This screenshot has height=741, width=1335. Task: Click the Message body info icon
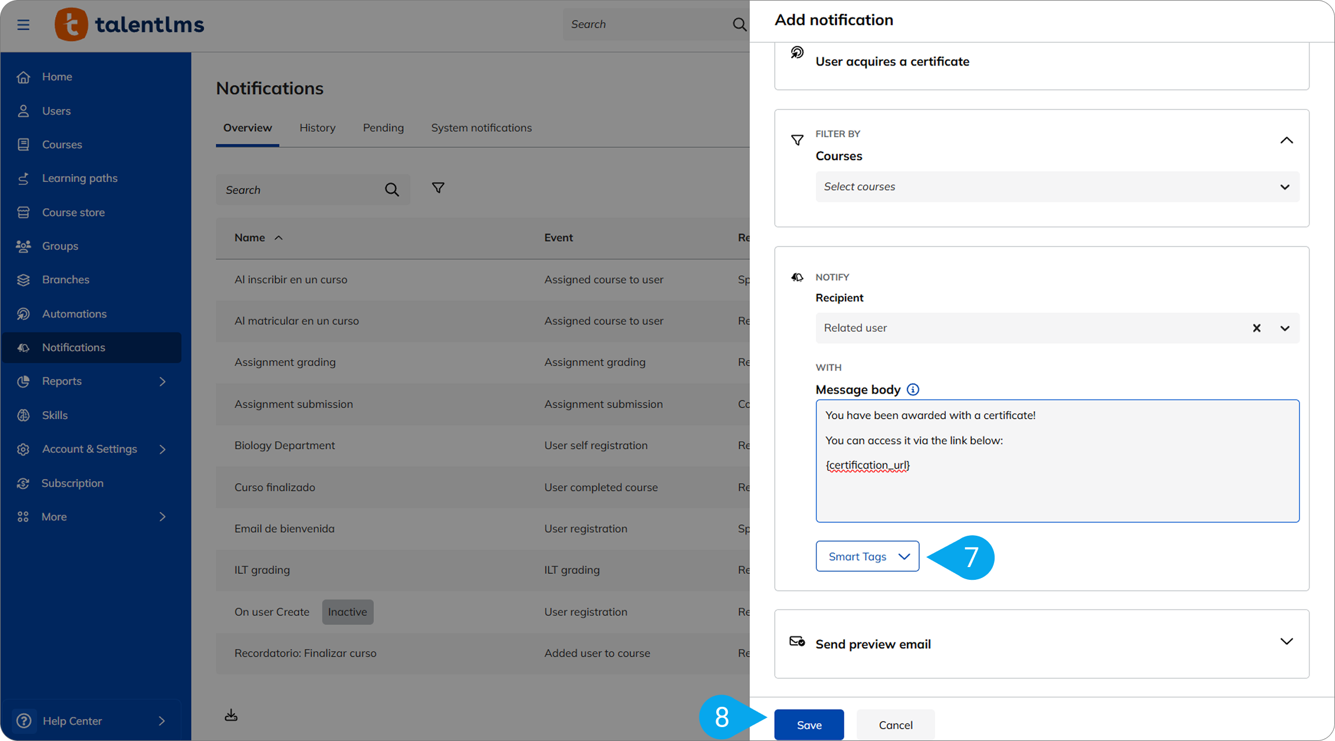click(913, 390)
